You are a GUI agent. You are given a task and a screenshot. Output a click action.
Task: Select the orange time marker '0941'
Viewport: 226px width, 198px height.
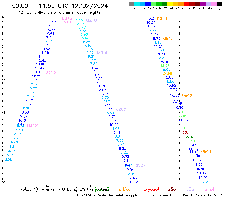tap(206, 151)
